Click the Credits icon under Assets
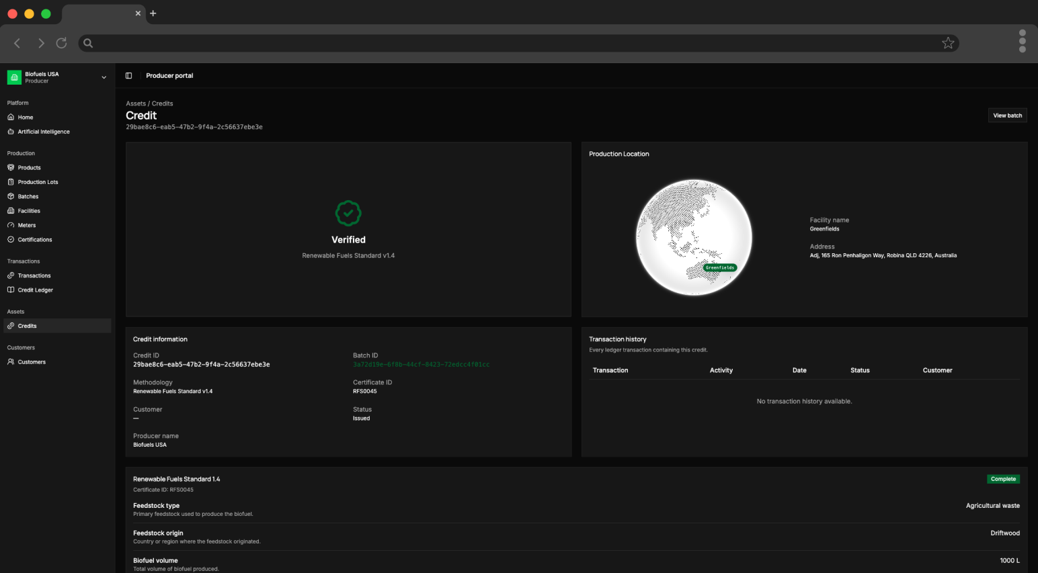Viewport: 1038px width, 573px height. [11, 326]
